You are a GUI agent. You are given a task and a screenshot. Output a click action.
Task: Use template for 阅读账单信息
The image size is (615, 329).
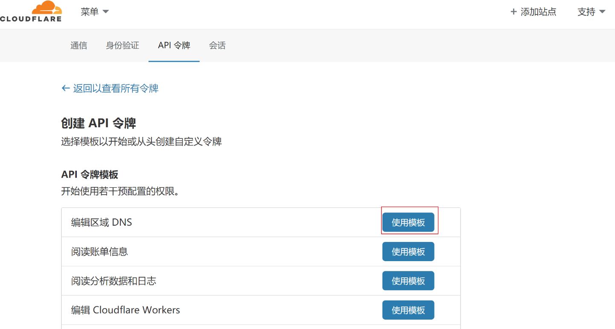tap(408, 251)
